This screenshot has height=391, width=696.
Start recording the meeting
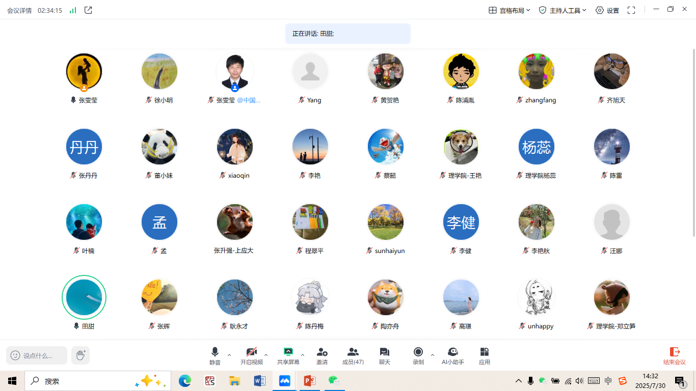418,355
